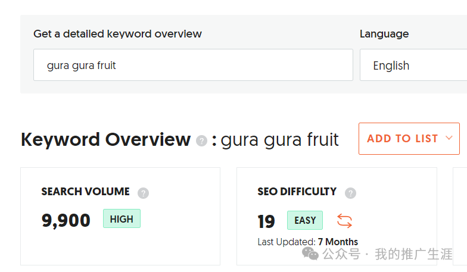Click the Language field label
467x272 pixels.
click(384, 35)
